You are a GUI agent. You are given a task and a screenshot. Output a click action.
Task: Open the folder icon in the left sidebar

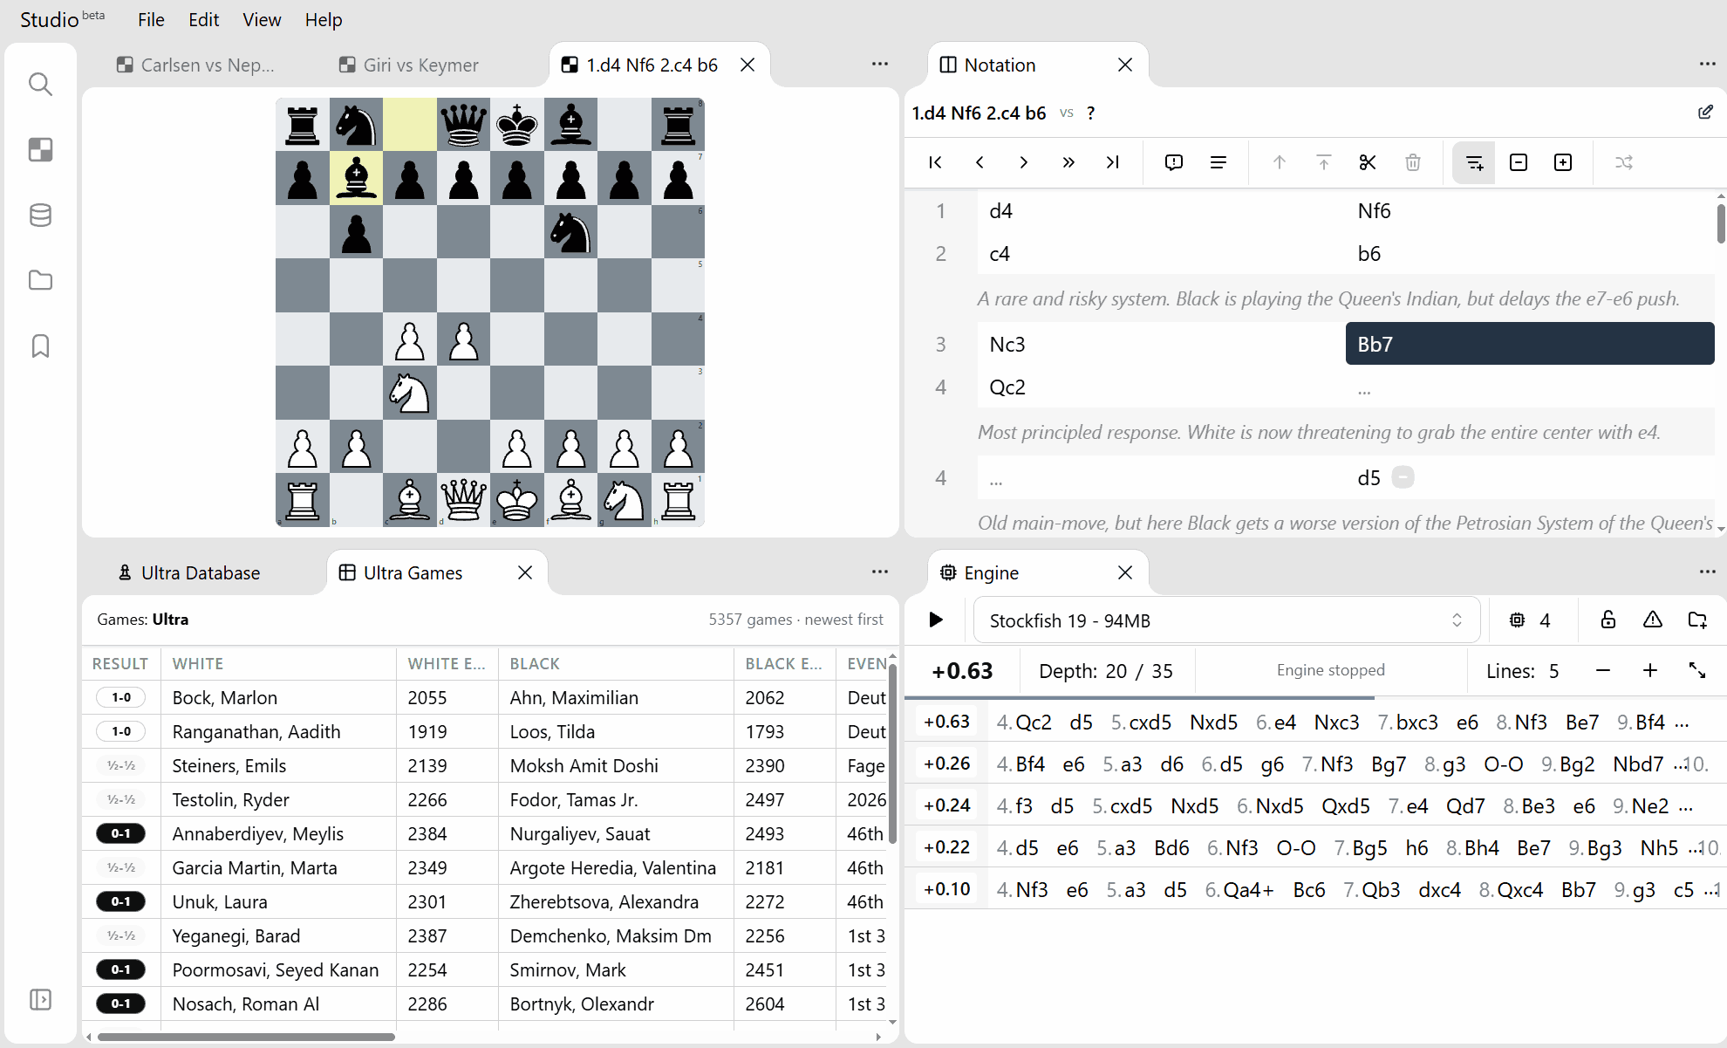click(40, 280)
